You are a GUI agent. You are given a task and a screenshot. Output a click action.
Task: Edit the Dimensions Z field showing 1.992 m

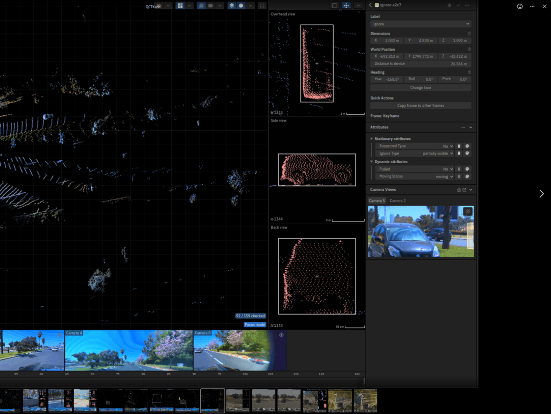(x=454, y=41)
